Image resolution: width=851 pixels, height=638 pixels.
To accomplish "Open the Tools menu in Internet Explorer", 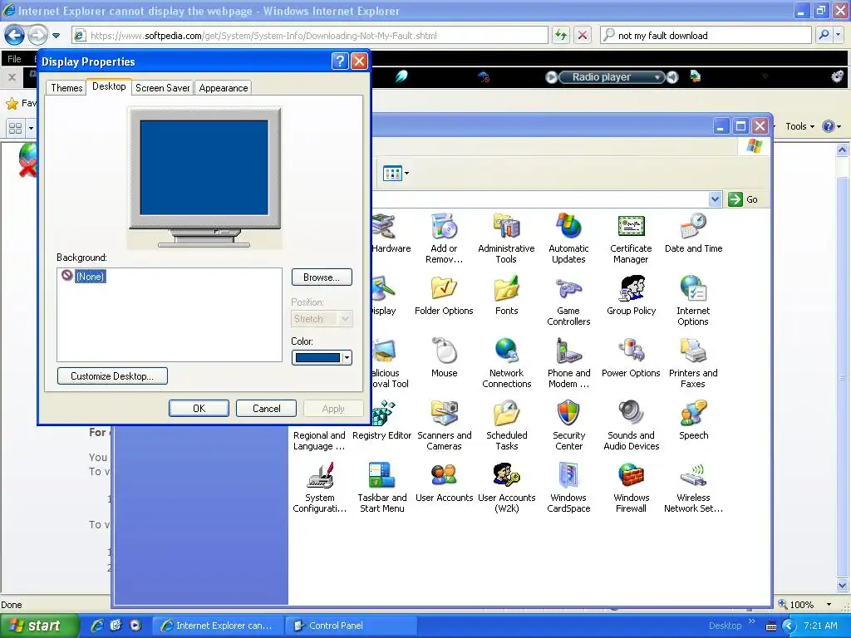I will click(x=799, y=126).
